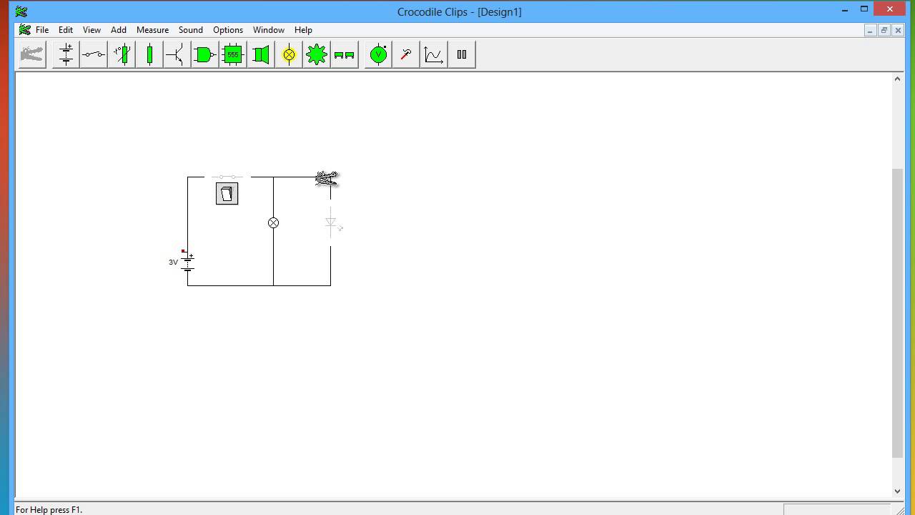Close the Design1 document window
Screen dimensions: 915x515
pos(899,30)
